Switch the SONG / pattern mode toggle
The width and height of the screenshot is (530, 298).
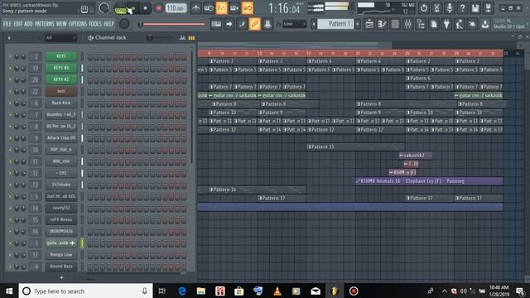tap(120, 8)
